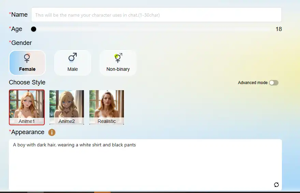Click the age value 18

278,29
